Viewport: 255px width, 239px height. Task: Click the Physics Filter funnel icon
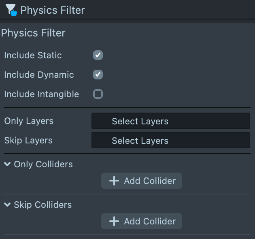tap(11, 10)
